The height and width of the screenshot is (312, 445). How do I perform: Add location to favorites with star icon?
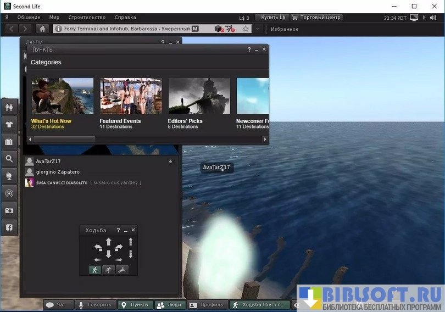pyautogui.click(x=246, y=29)
